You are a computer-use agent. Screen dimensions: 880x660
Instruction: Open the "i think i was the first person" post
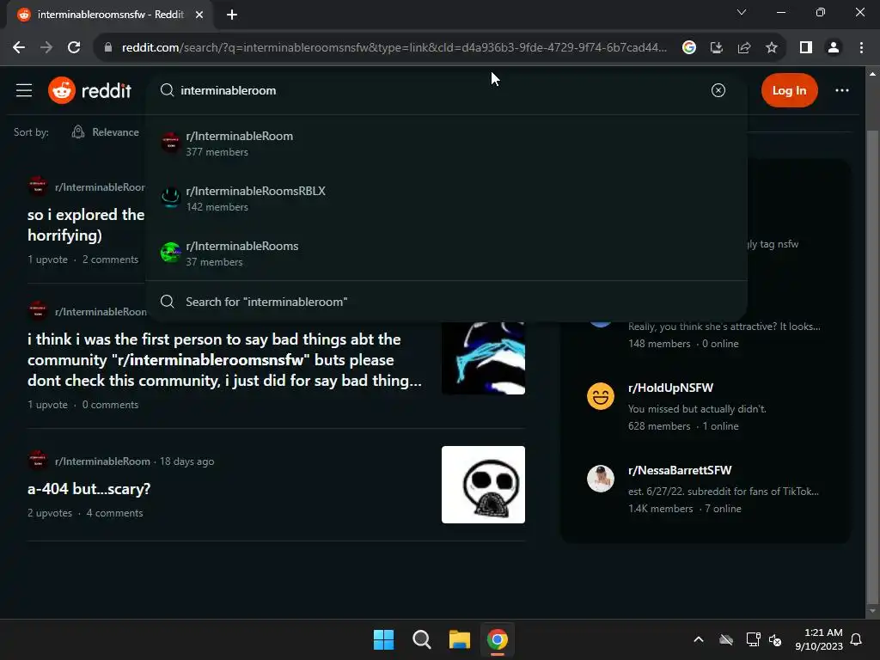[x=224, y=360]
